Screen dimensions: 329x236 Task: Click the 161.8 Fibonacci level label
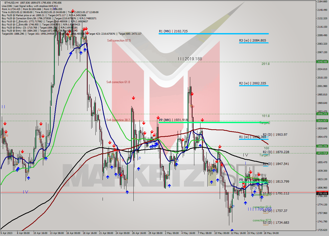(266, 116)
